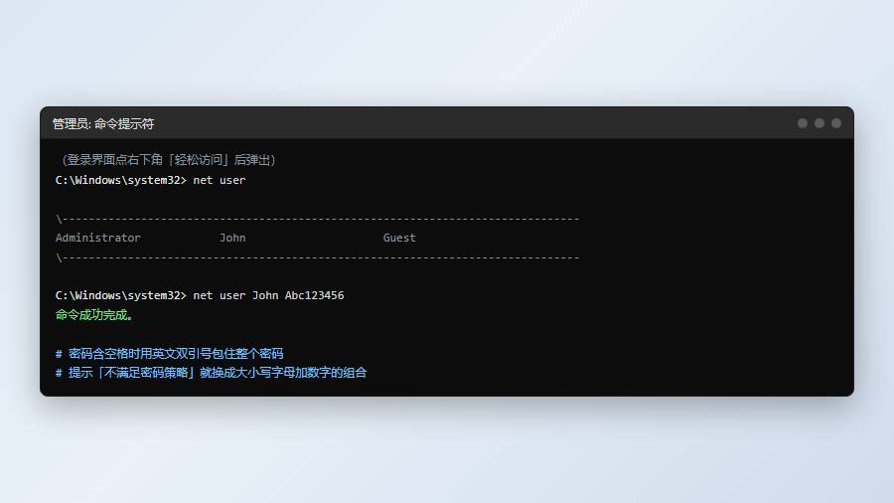Select the 'Guest' account name
Image resolution: width=894 pixels, height=503 pixels.
399,238
